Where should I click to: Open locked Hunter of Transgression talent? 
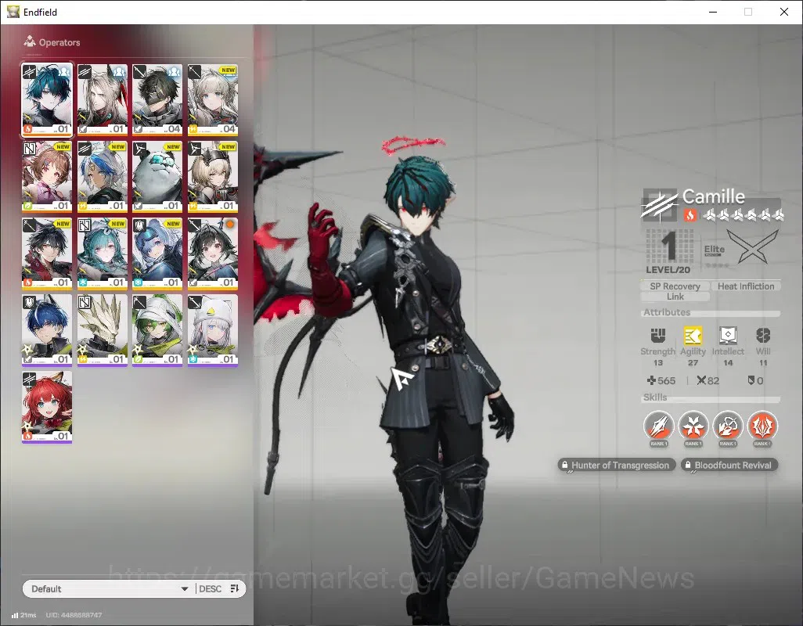pyautogui.click(x=617, y=466)
